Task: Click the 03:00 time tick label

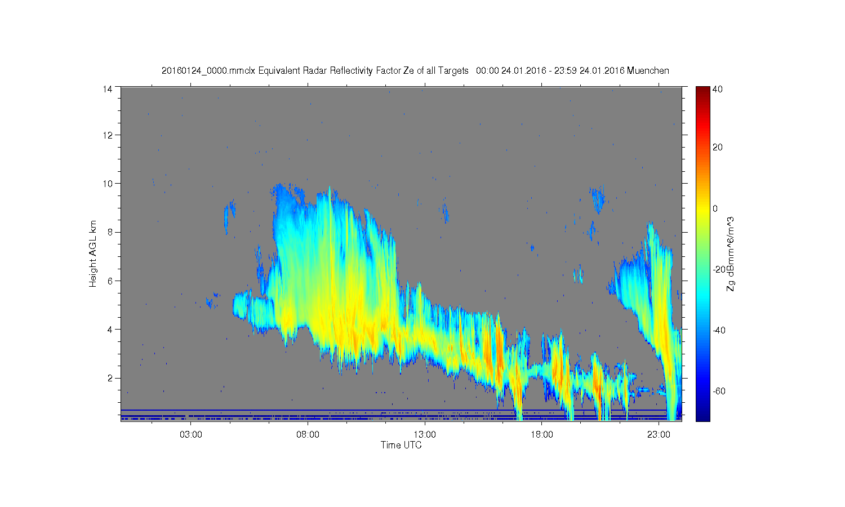Action: [190, 435]
